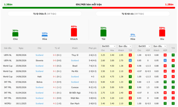Click red portion of goals-per-match bar
The width and height of the screenshot is (178, 107).
click(x=134, y=8)
